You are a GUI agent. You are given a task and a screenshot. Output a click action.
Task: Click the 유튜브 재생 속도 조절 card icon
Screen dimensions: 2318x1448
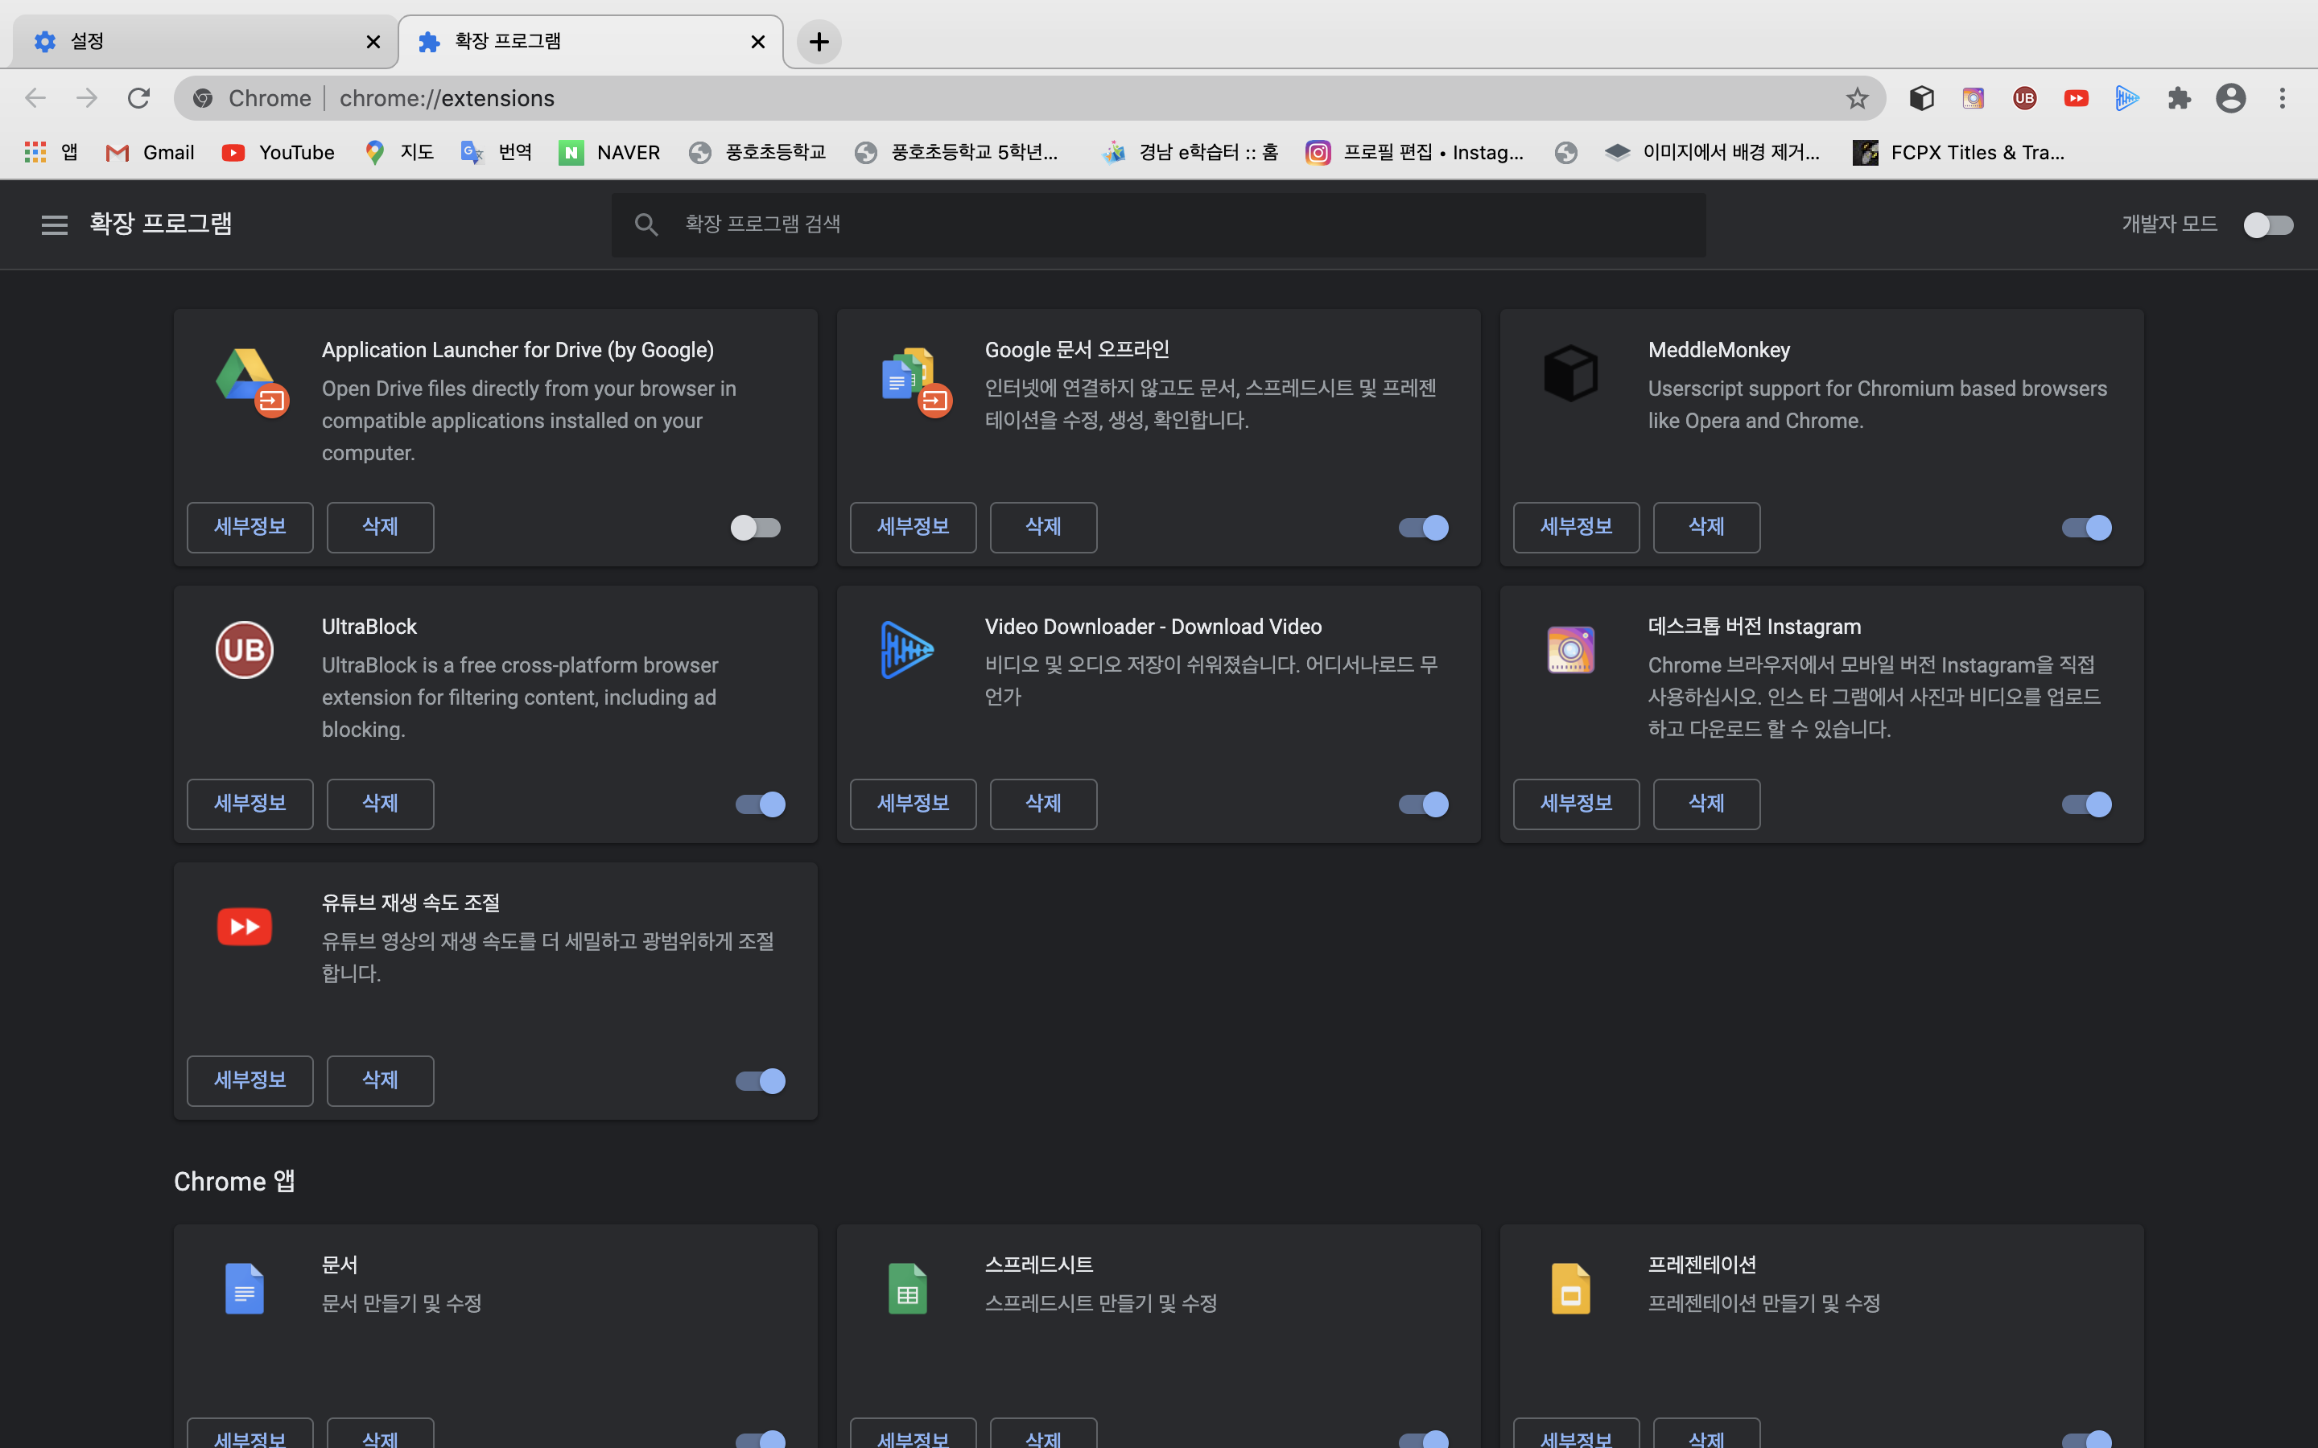244,926
